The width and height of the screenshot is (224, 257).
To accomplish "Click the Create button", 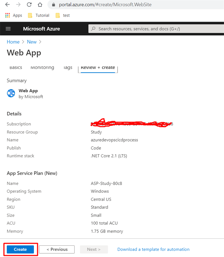I will point(20,249).
